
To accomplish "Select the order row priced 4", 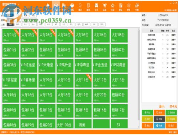I will 159,67.
